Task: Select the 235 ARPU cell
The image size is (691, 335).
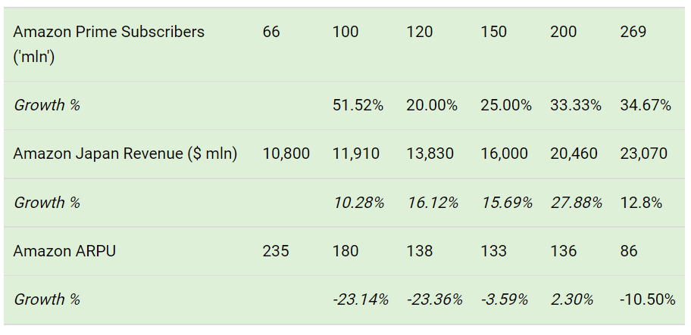Action: coord(276,251)
